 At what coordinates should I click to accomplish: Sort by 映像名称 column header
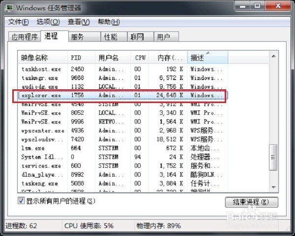[x=42, y=57]
